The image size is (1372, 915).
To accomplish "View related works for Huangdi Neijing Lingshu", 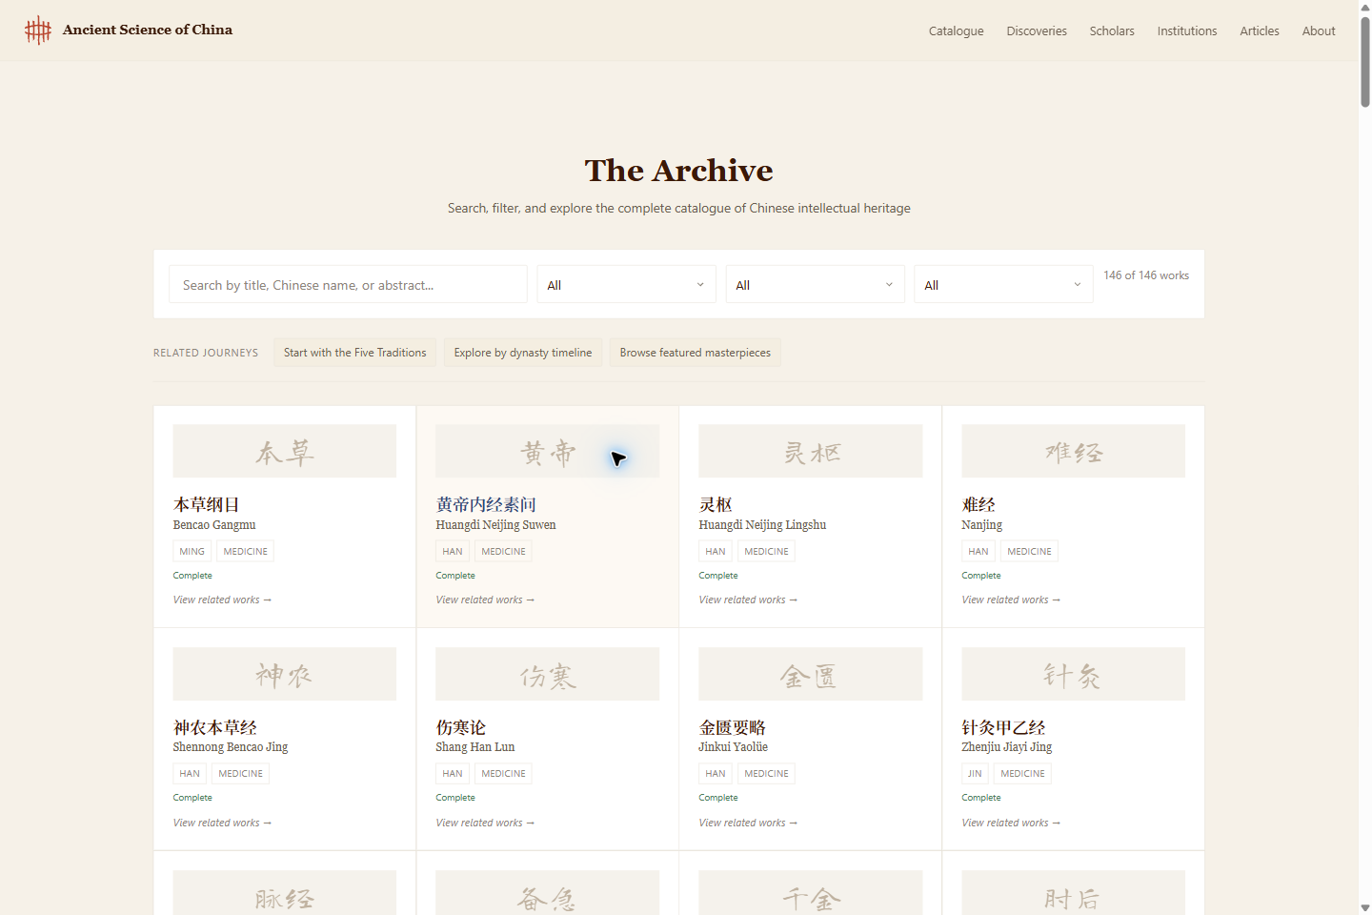I will point(748,600).
